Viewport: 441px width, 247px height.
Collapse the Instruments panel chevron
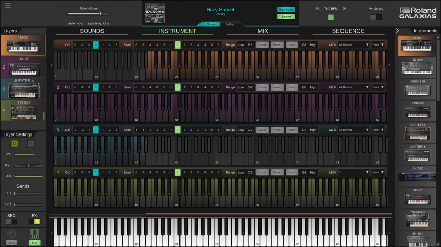[x=398, y=31]
